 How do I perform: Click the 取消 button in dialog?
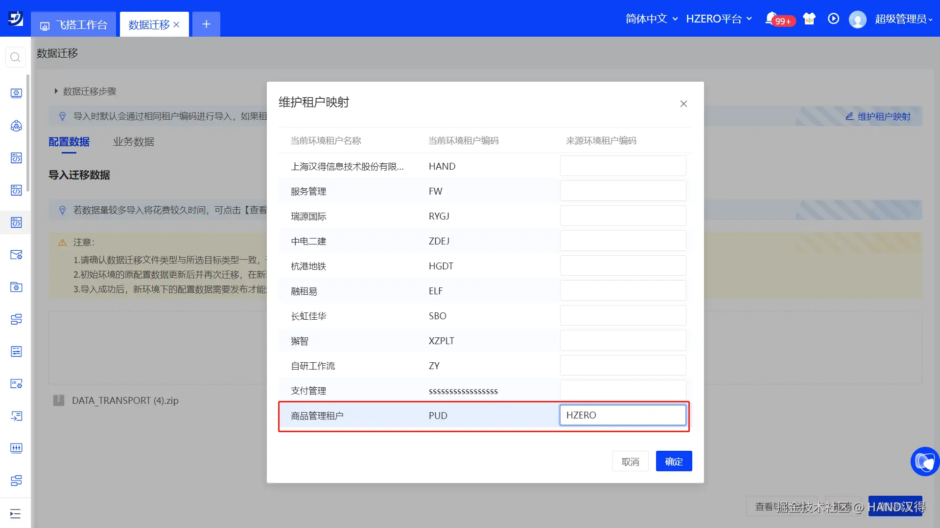630,461
